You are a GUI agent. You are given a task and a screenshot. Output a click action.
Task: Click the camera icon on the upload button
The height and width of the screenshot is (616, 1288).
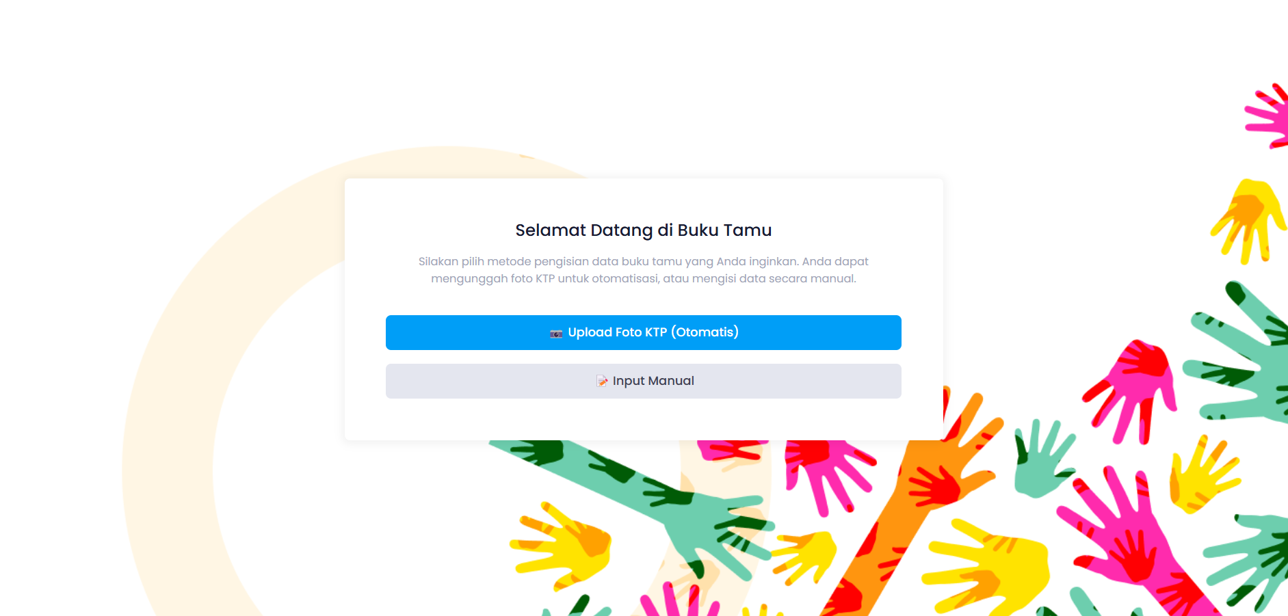(556, 334)
